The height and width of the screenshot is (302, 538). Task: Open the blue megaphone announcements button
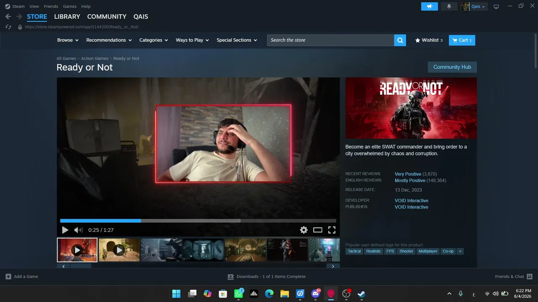coord(430,6)
